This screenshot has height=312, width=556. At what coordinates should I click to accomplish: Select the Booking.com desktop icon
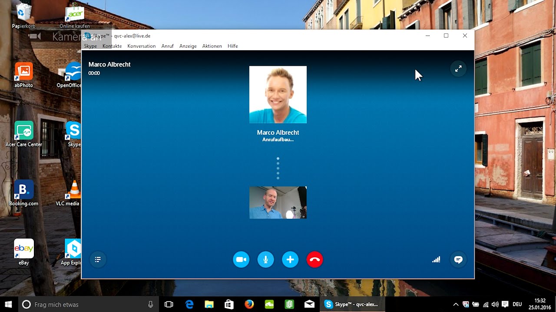point(24,193)
